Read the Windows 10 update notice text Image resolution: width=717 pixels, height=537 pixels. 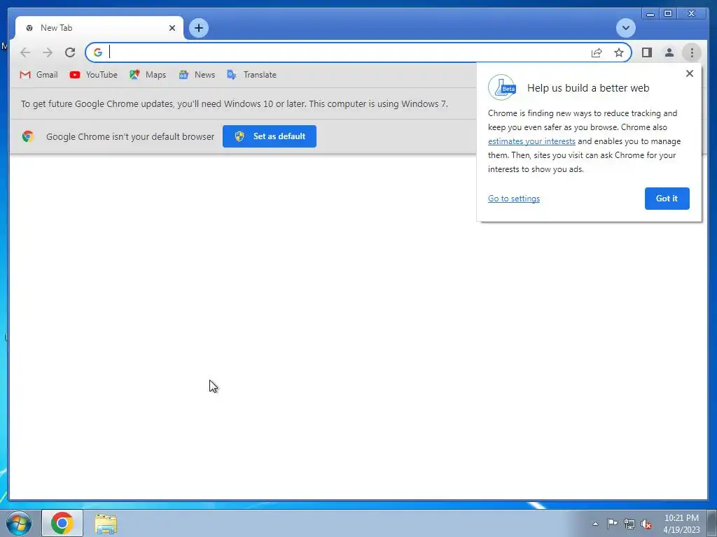click(x=234, y=103)
